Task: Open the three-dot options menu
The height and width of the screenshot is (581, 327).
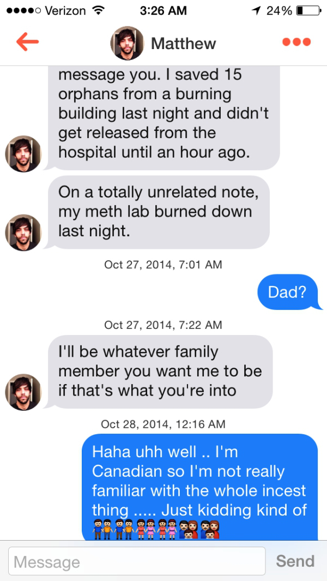Action: point(296,43)
